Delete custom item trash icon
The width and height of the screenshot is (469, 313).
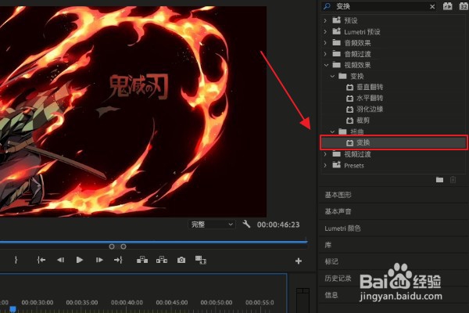(453, 180)
